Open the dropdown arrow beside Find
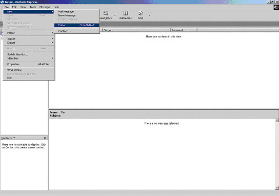 (149, 15)
